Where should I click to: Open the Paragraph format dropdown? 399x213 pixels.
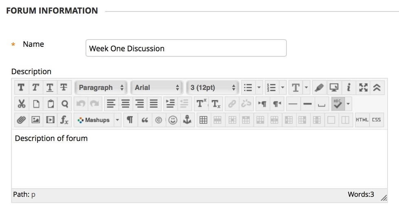[x=101, y=88]
